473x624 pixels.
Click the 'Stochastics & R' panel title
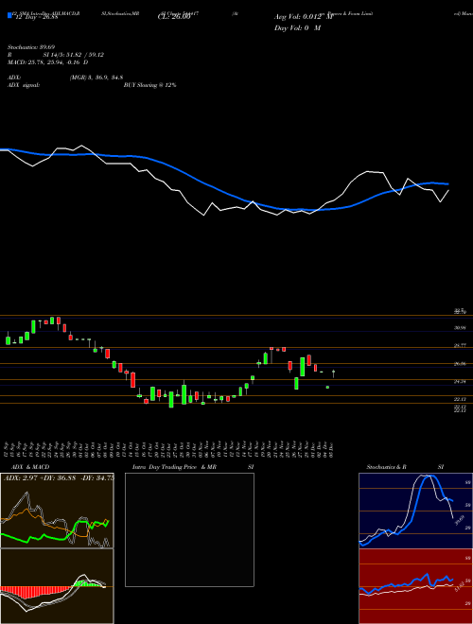387,467
